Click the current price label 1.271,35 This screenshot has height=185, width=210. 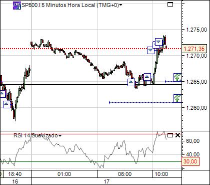coord(194,49)
